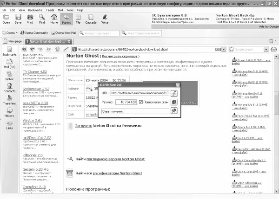The height and width of the screenshot is (199, 279).
Task: Click the glasses view icon
Action: pyautogui.click(x=274, y=49)
